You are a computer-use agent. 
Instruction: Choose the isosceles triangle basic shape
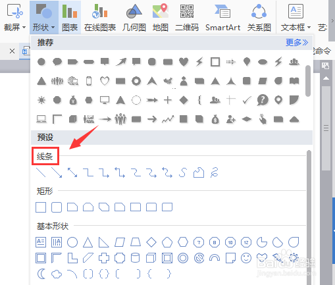tap(88, 242)
